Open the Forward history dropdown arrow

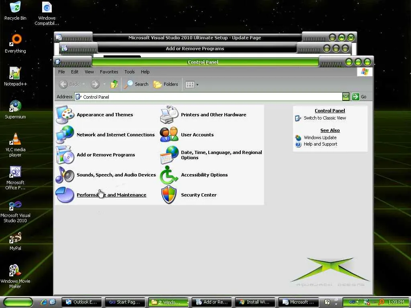point(104,84)
